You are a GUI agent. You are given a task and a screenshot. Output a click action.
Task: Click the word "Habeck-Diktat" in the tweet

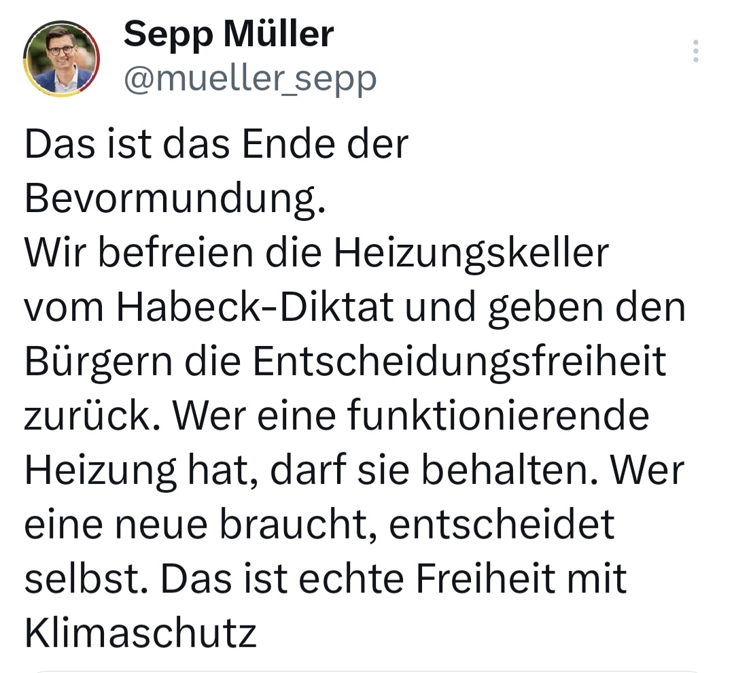(x=254, y=307)
